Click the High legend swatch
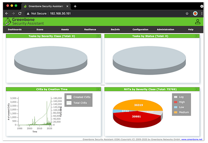 point(175,102)
